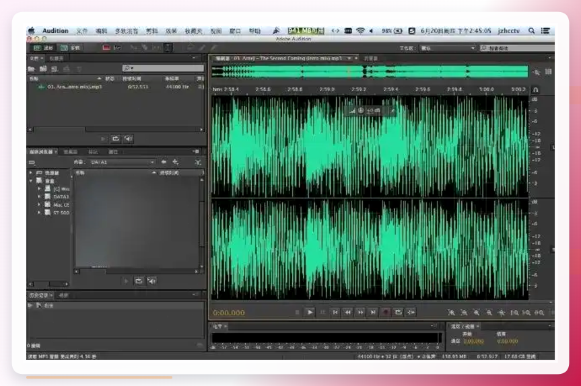Click the Files panel loop playback icon
The image size is (581, 386).
(116, 139)
